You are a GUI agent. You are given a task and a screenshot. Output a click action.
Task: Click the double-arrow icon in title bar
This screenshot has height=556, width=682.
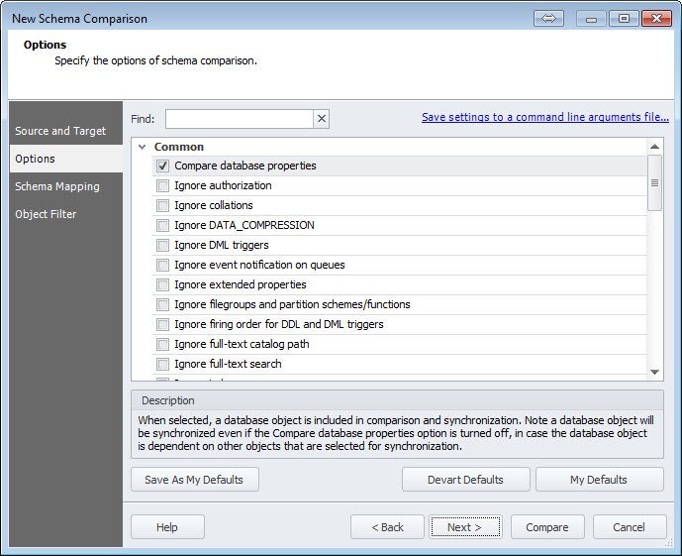(x=548, y=19)
